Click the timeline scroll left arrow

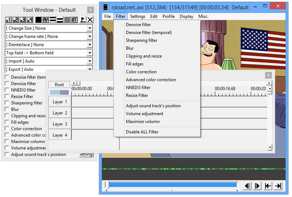(74, 83)
